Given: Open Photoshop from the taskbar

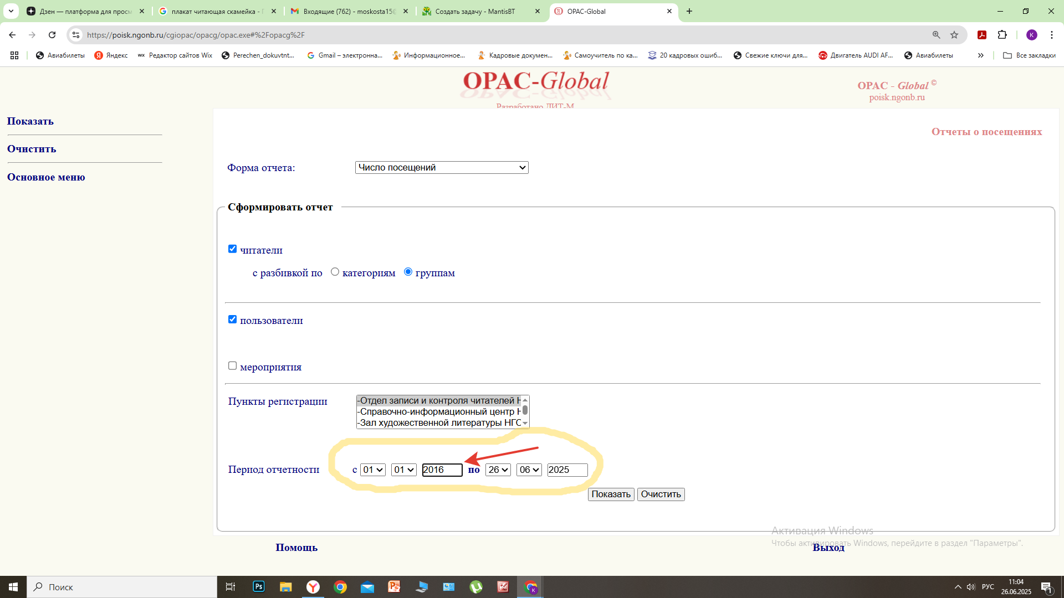Looking at the screenshot, I should (259, 587).
